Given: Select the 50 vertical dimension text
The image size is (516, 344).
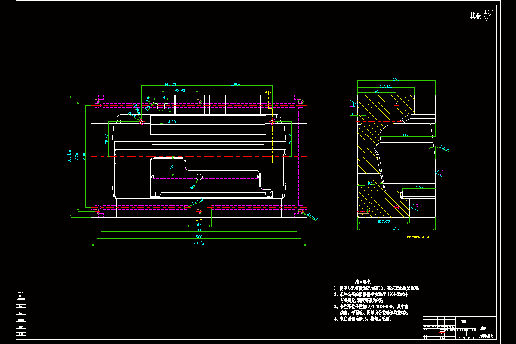Looking at the screenshot, I should pos(172,166).
